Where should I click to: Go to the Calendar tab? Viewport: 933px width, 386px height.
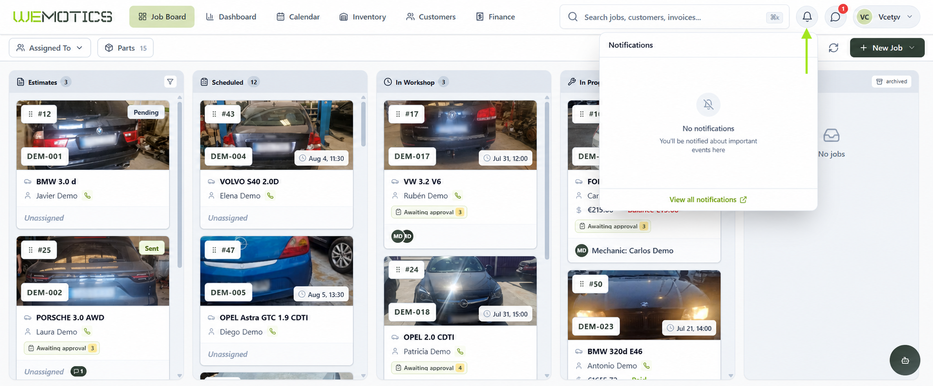pyautogui.click(x=298, y=17)
